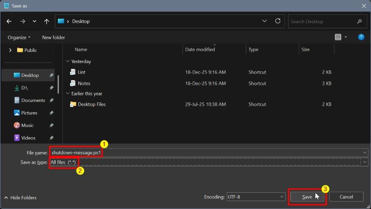Click the 3 KB size cell for Notes
The width and height of the screenshot is (371, 209).
tap(326, 83)
